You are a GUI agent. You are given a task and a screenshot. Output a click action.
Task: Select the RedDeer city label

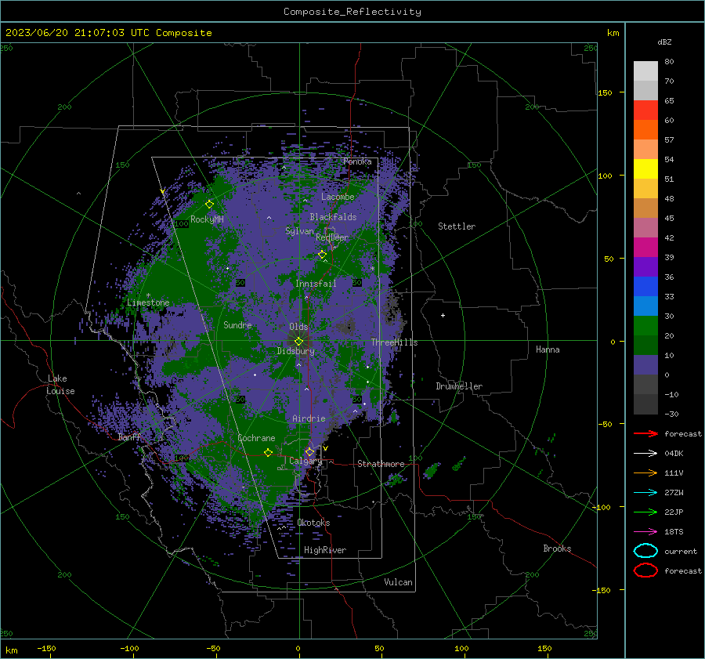(x=332, y=237)
